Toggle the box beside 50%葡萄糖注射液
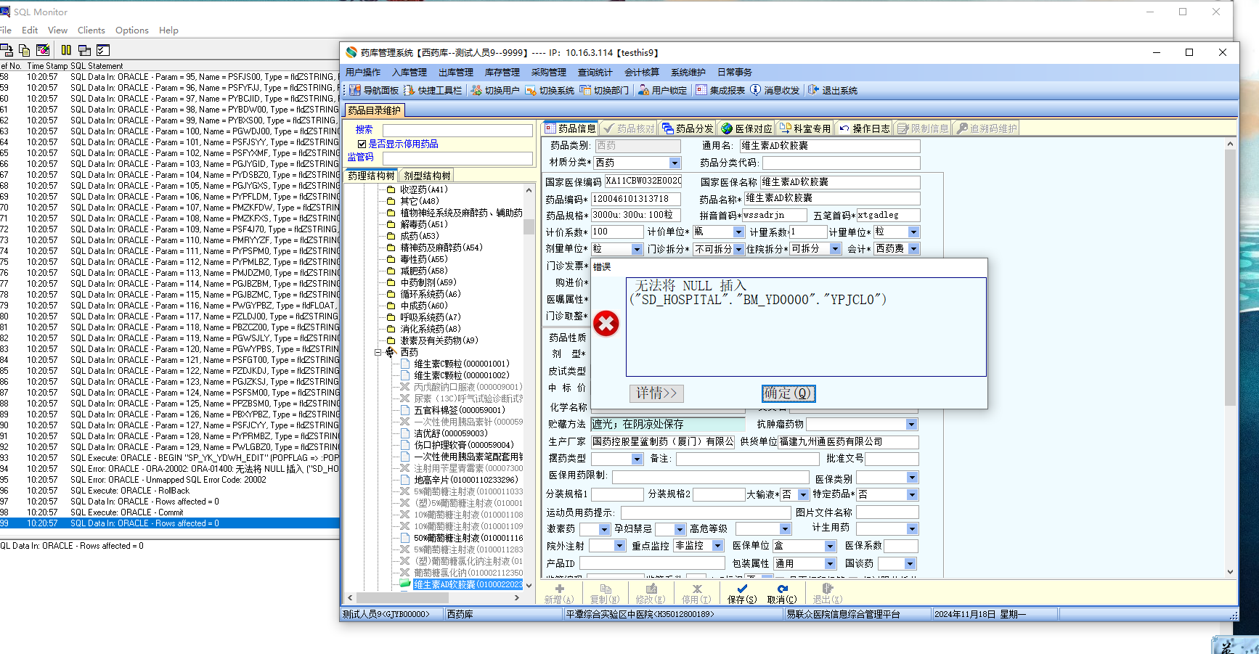This screenshot has width=1259, height=654. click(405, 538)
